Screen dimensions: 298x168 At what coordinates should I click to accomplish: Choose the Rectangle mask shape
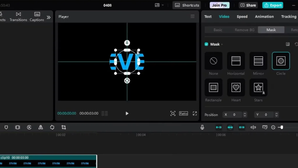[x=213, y=87]
